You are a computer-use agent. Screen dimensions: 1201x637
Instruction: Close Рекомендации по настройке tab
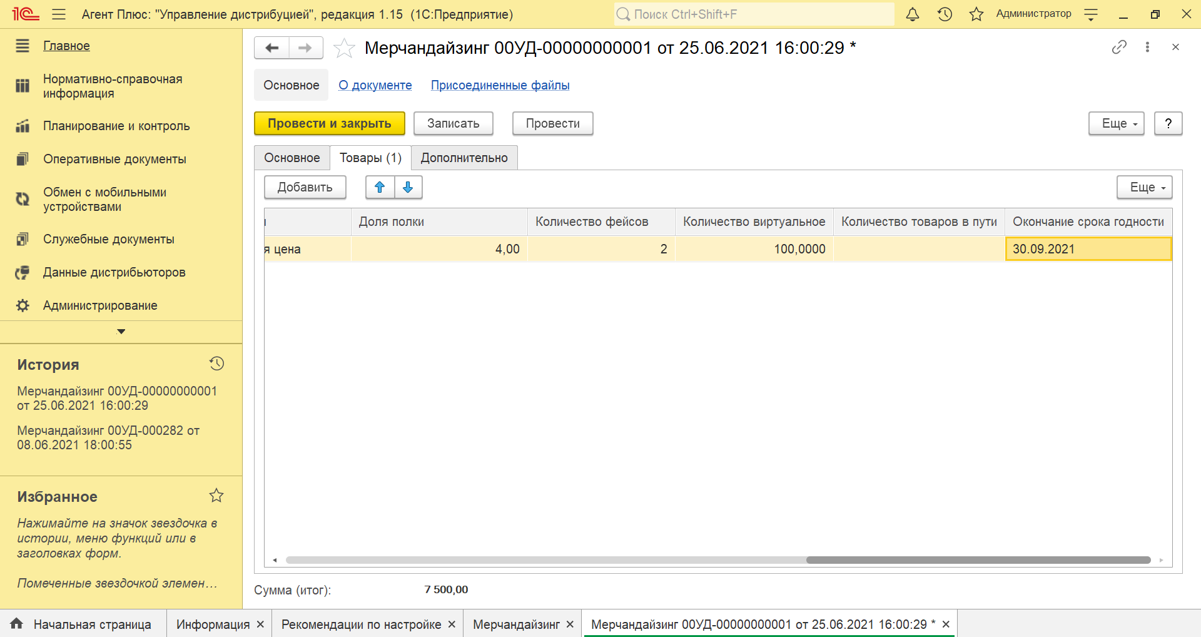click(x=452, y=624)
